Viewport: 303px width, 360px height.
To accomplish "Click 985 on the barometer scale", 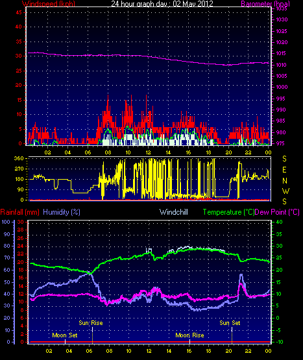I will [281, 121].
